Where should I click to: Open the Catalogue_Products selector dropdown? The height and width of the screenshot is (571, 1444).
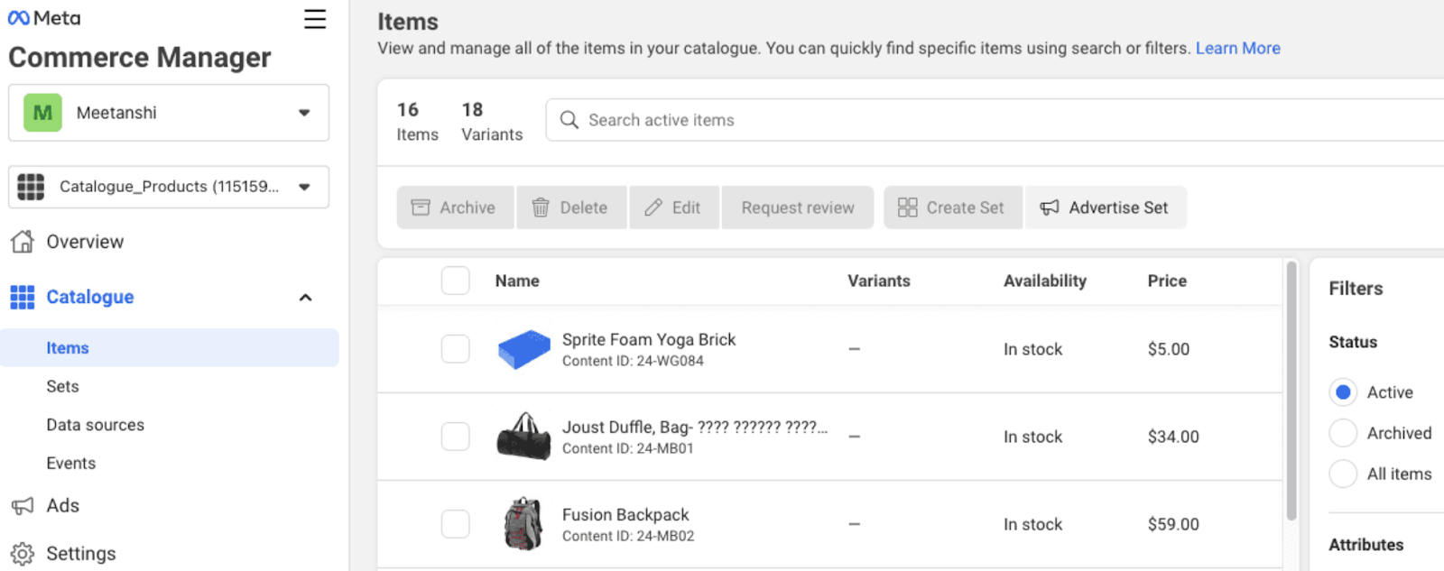169,187
